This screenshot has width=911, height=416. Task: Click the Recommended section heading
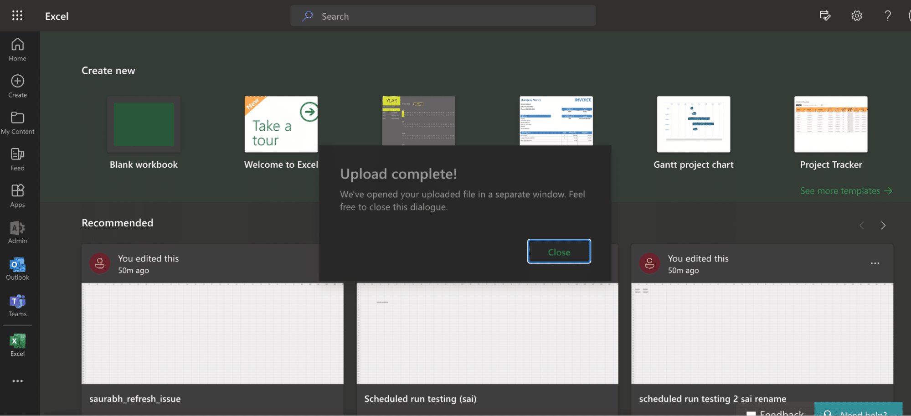click(117, 223)
